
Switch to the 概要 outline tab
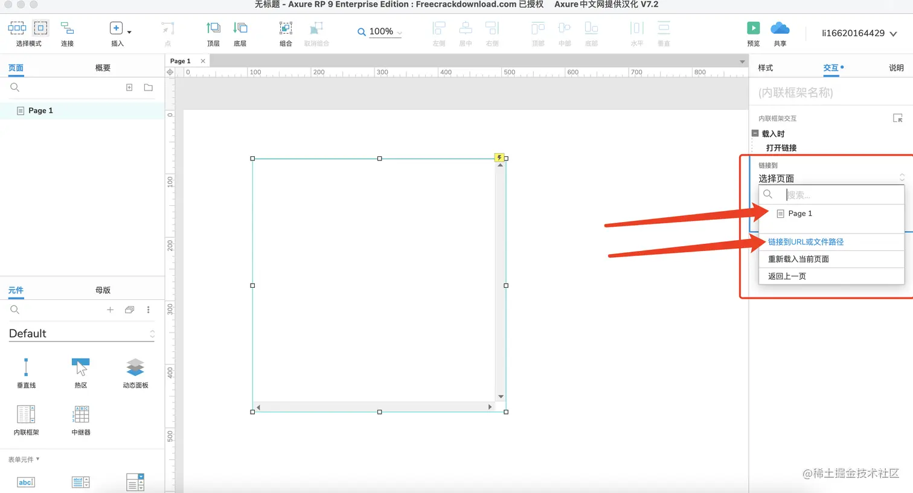[x=103, y=68]
